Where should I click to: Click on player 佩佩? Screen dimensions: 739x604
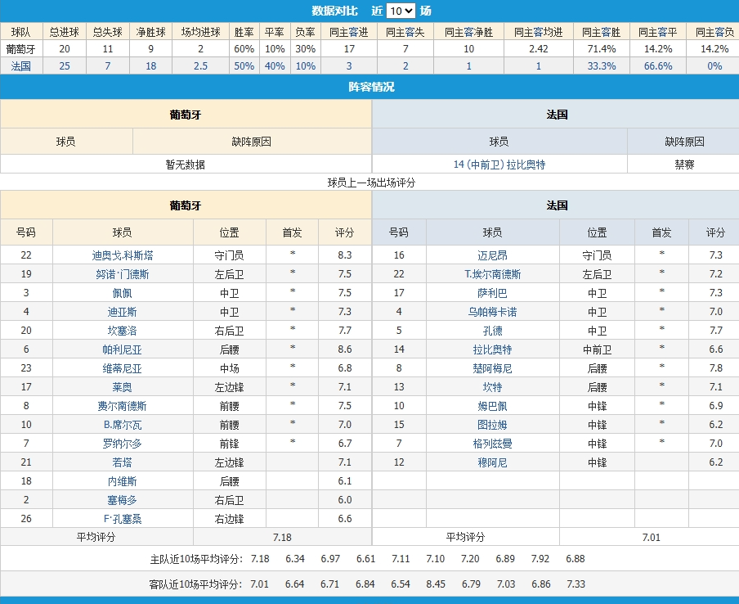(123, 293)
